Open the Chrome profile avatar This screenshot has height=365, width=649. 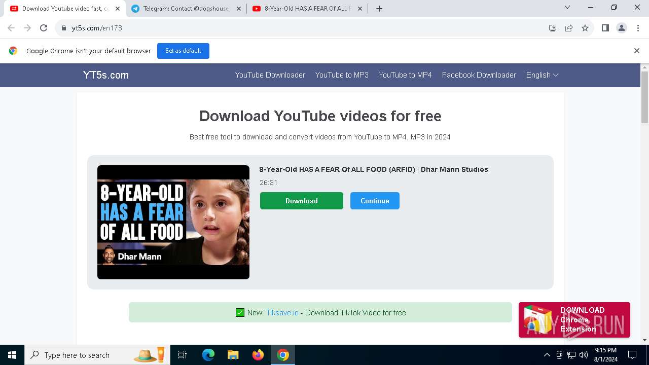click(621, 28)
